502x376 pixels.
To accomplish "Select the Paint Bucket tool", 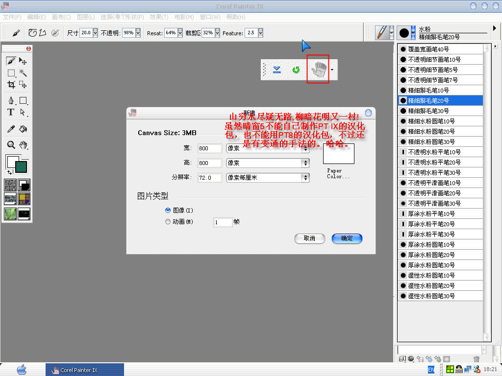I will pyautogui.click(x=23, y=129).
